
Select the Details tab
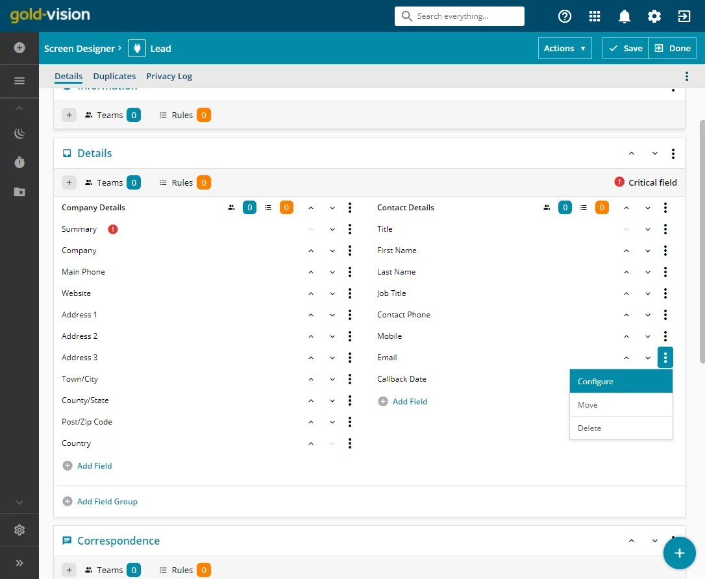point(68,77)
